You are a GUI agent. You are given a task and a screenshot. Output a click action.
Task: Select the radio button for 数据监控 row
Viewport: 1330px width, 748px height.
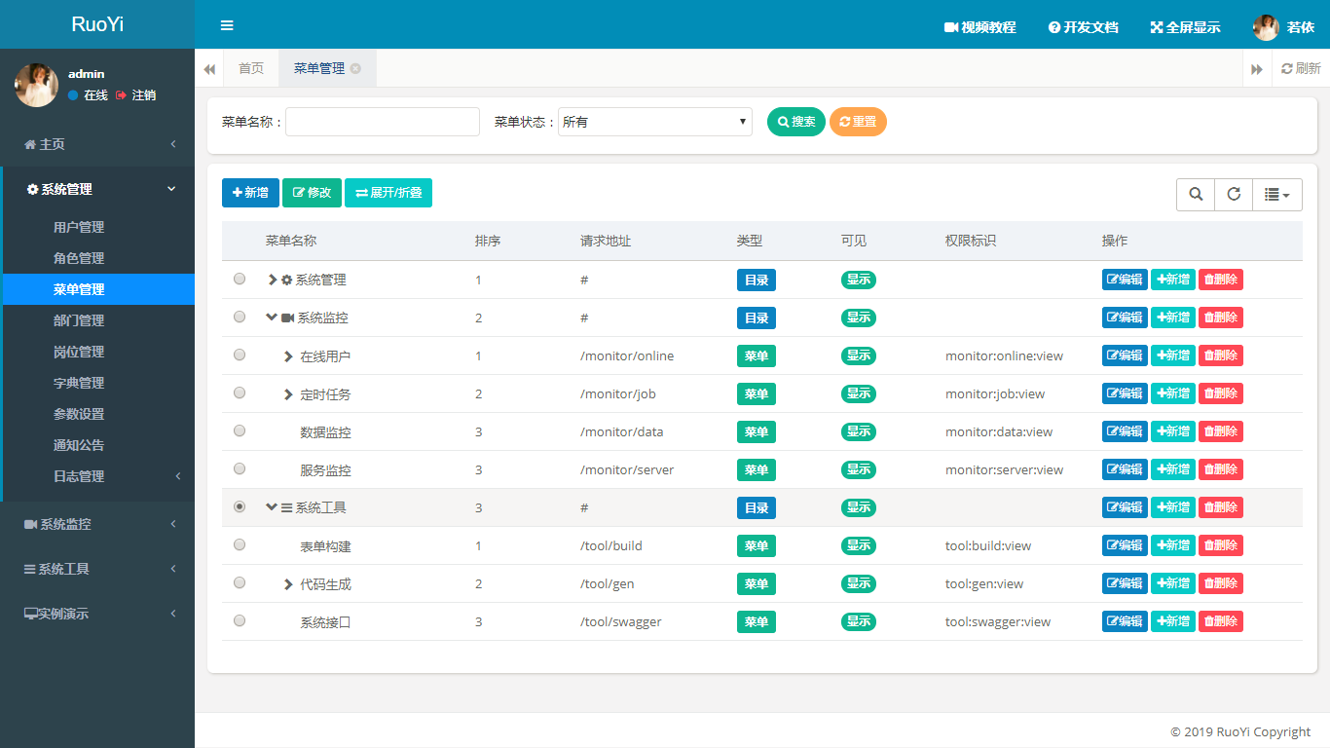coord(240,430)
